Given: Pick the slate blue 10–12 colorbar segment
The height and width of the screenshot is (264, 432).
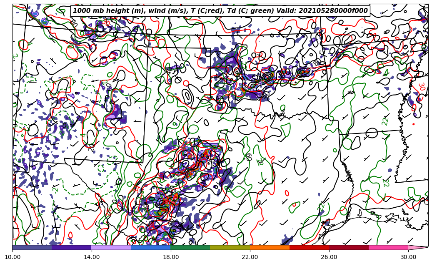Looking at the screenshot, I should tap(32, 248).
